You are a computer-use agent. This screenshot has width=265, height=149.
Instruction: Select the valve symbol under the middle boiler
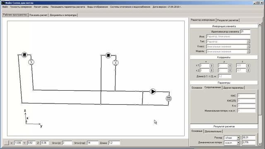click(x=116, y=62)
